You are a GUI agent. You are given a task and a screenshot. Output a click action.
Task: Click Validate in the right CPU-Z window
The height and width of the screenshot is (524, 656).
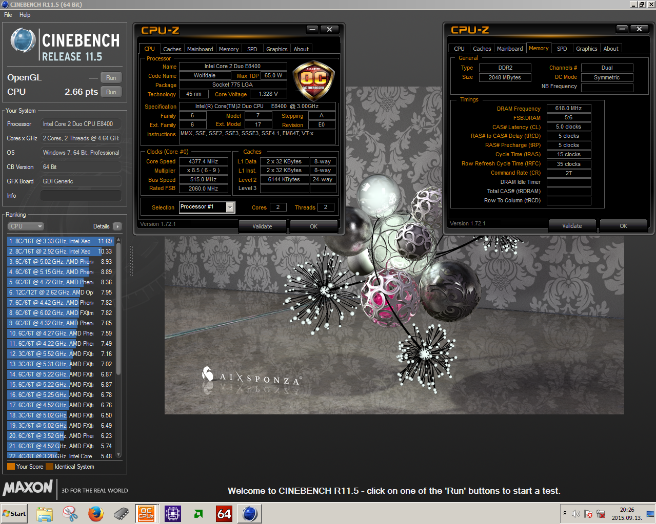[x=572, y=226]
